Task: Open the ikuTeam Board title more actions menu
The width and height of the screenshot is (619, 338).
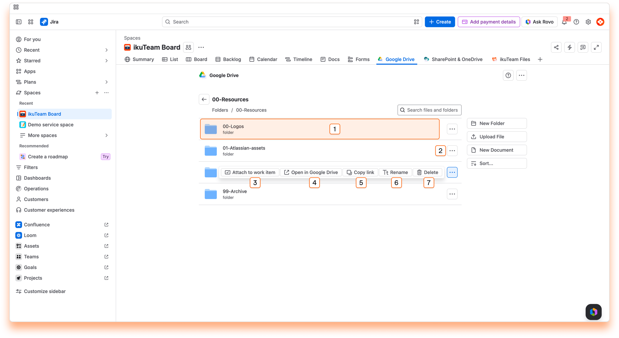Action: tap(201, 47)
